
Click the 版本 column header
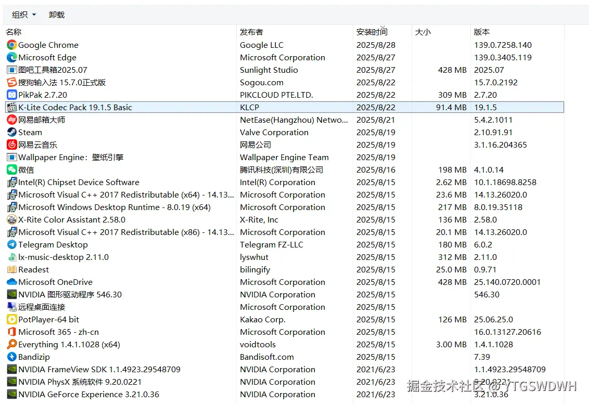[481, 32]
